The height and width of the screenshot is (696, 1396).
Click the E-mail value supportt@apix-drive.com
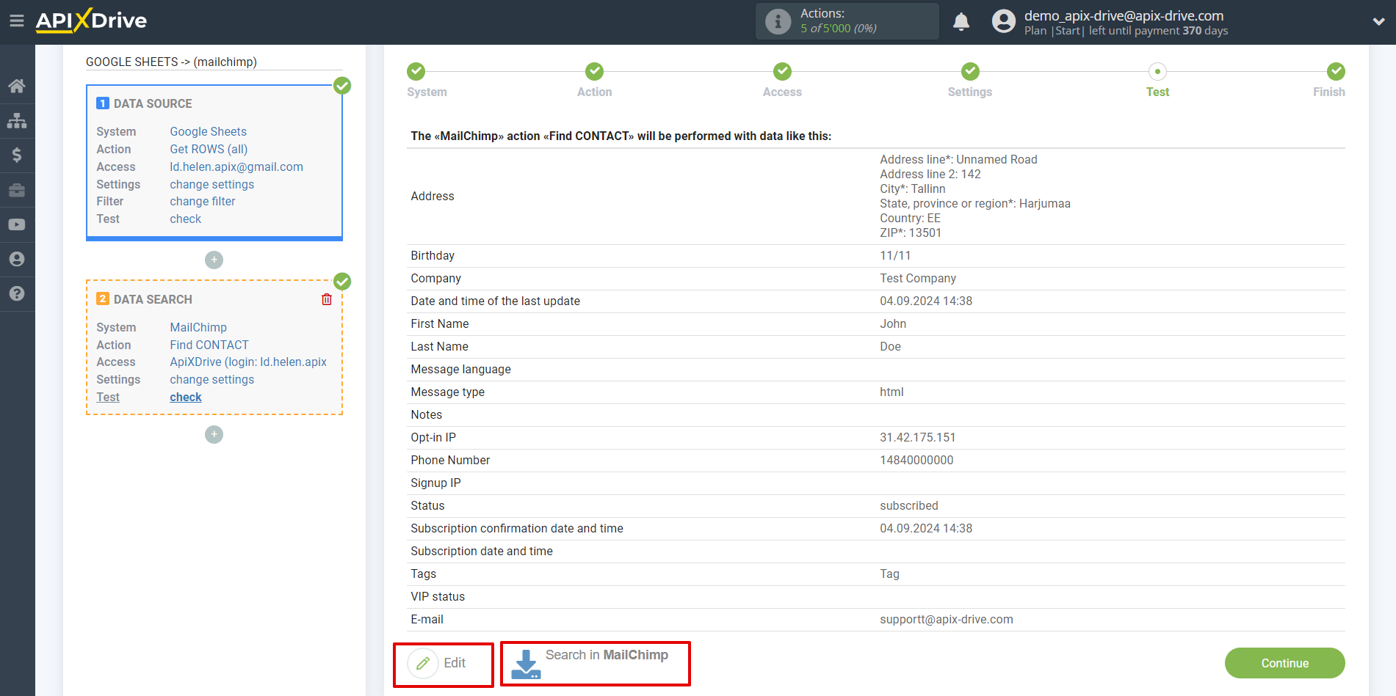coord(946,619)
